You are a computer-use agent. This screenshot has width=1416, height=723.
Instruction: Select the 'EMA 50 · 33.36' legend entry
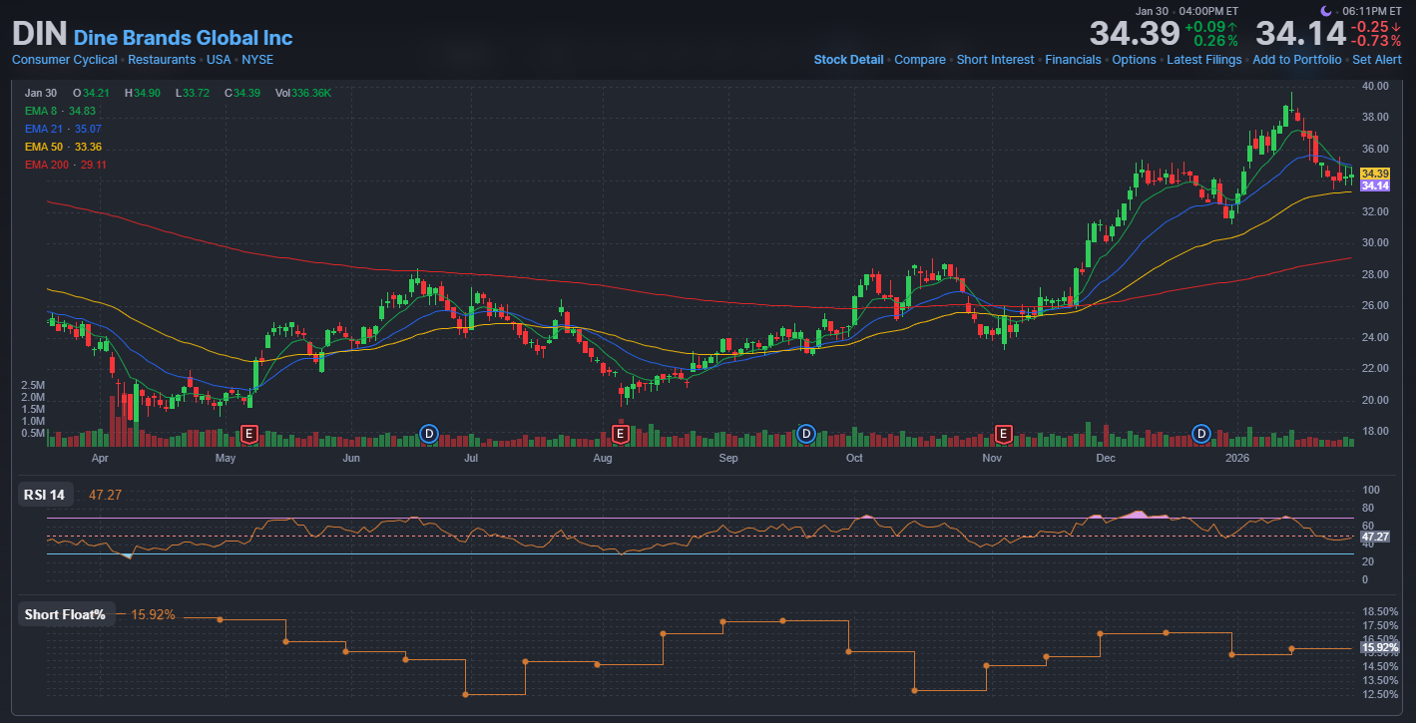pyautogui.click(x=63, y=147)
